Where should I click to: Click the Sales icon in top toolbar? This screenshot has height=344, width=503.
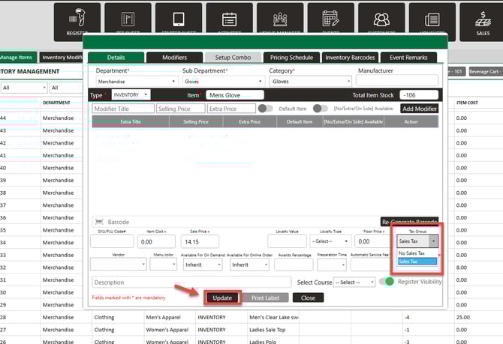tap(483, 22)
